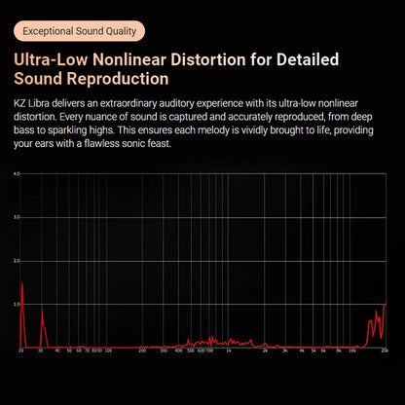Click the 4k frequency axis label
The width and height of the screenshot is (405, 405).
(302, 350)
